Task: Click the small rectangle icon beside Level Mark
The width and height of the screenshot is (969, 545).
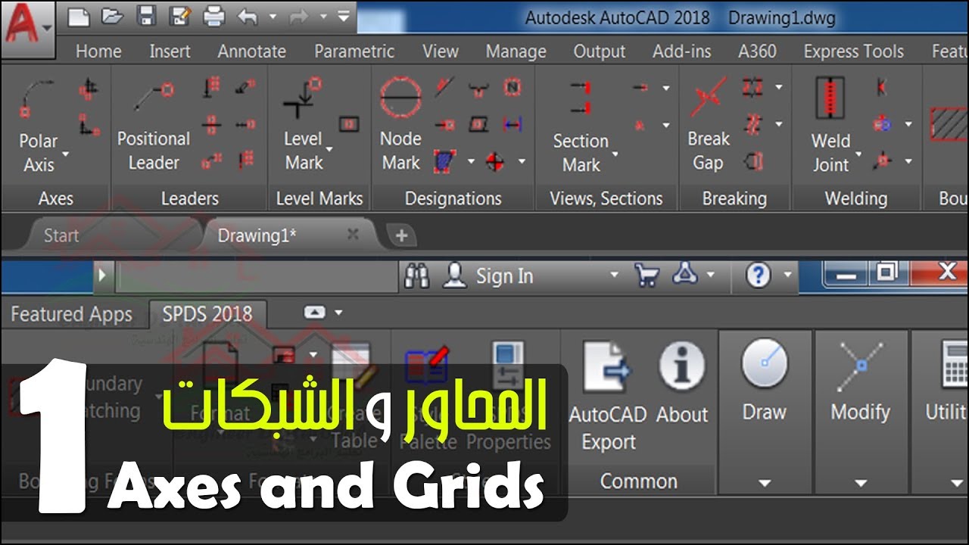Action: point(349,123)
